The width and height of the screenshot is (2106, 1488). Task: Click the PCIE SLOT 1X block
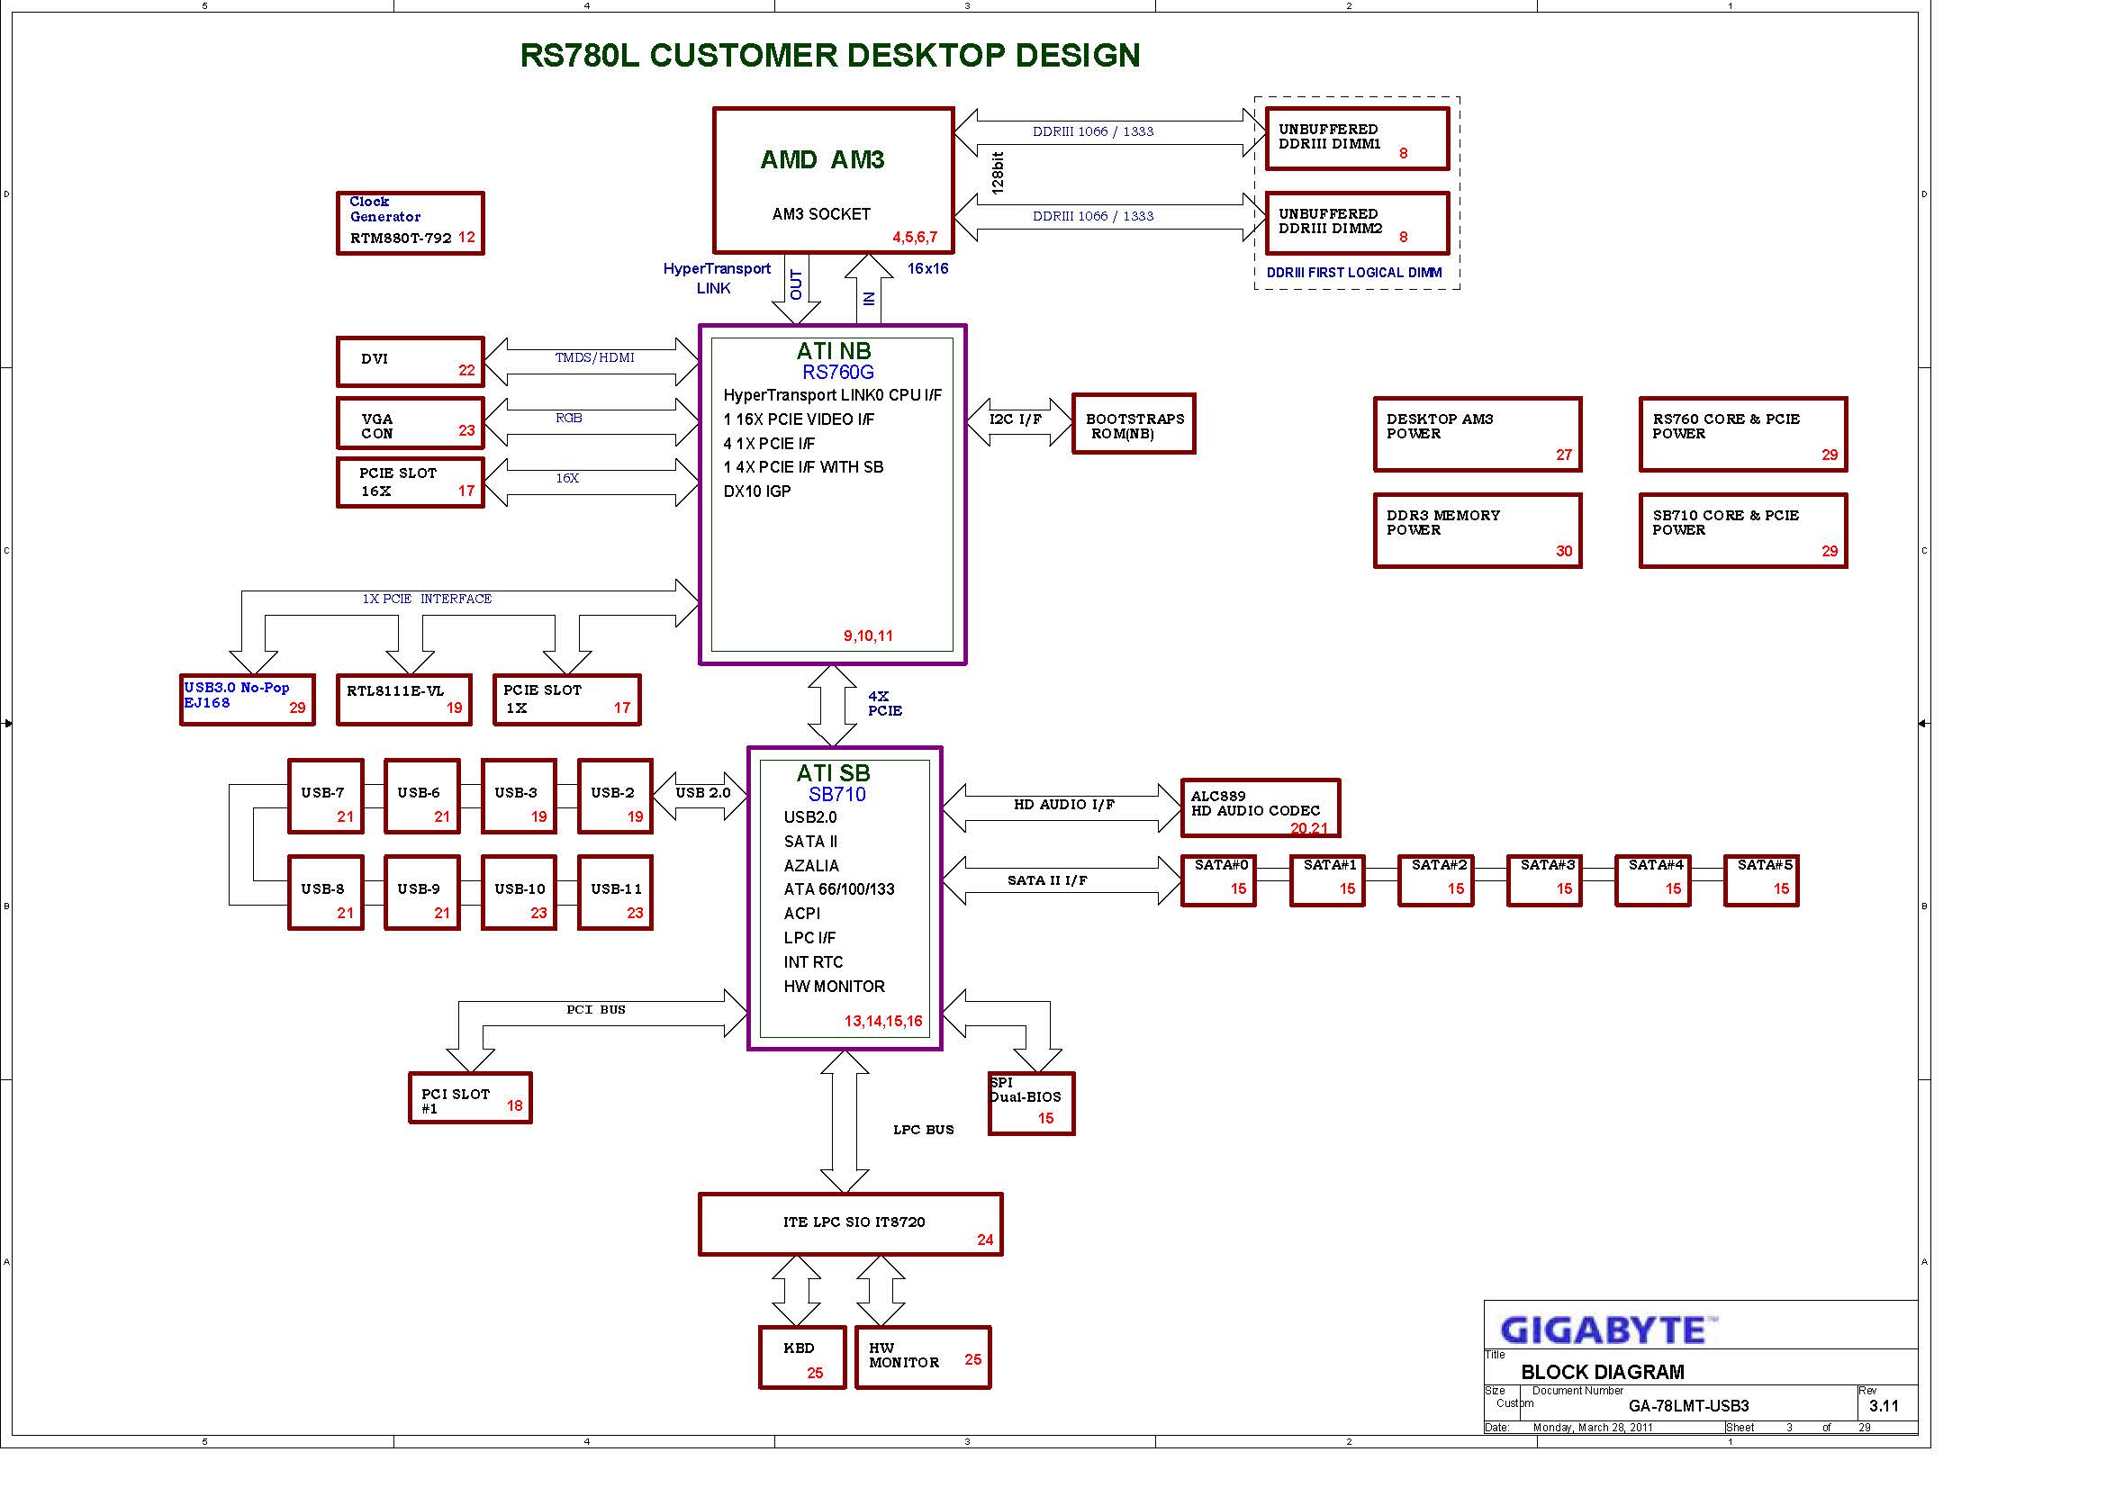(567, 699)
